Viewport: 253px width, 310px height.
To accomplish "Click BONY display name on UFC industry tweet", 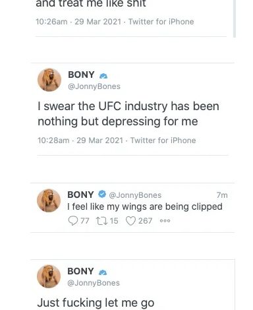I will click(x=81, y=75).
